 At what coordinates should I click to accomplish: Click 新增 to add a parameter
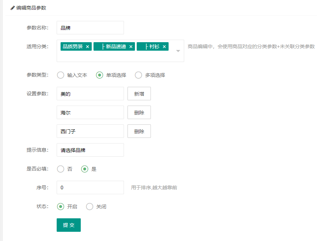(139, 94)
